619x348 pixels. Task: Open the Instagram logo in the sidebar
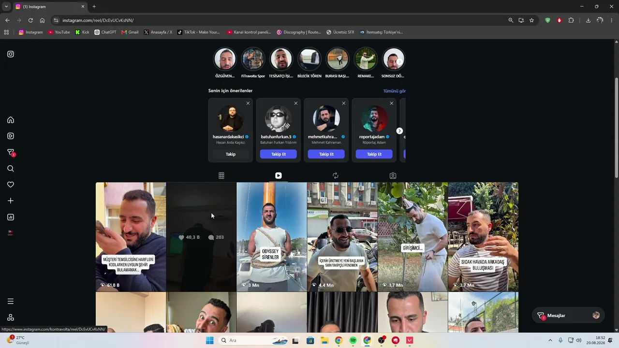[11, 54]
